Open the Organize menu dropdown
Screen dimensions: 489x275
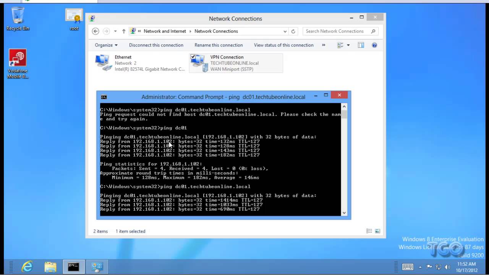[x=107, y=45]
